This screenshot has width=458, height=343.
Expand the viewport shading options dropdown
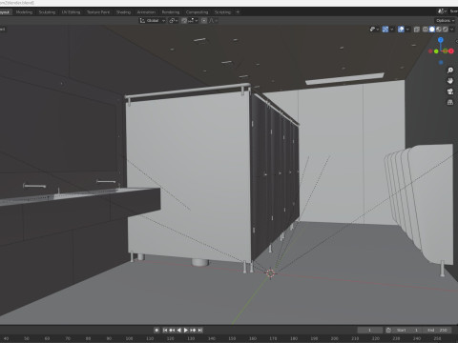tap(452, 30)
